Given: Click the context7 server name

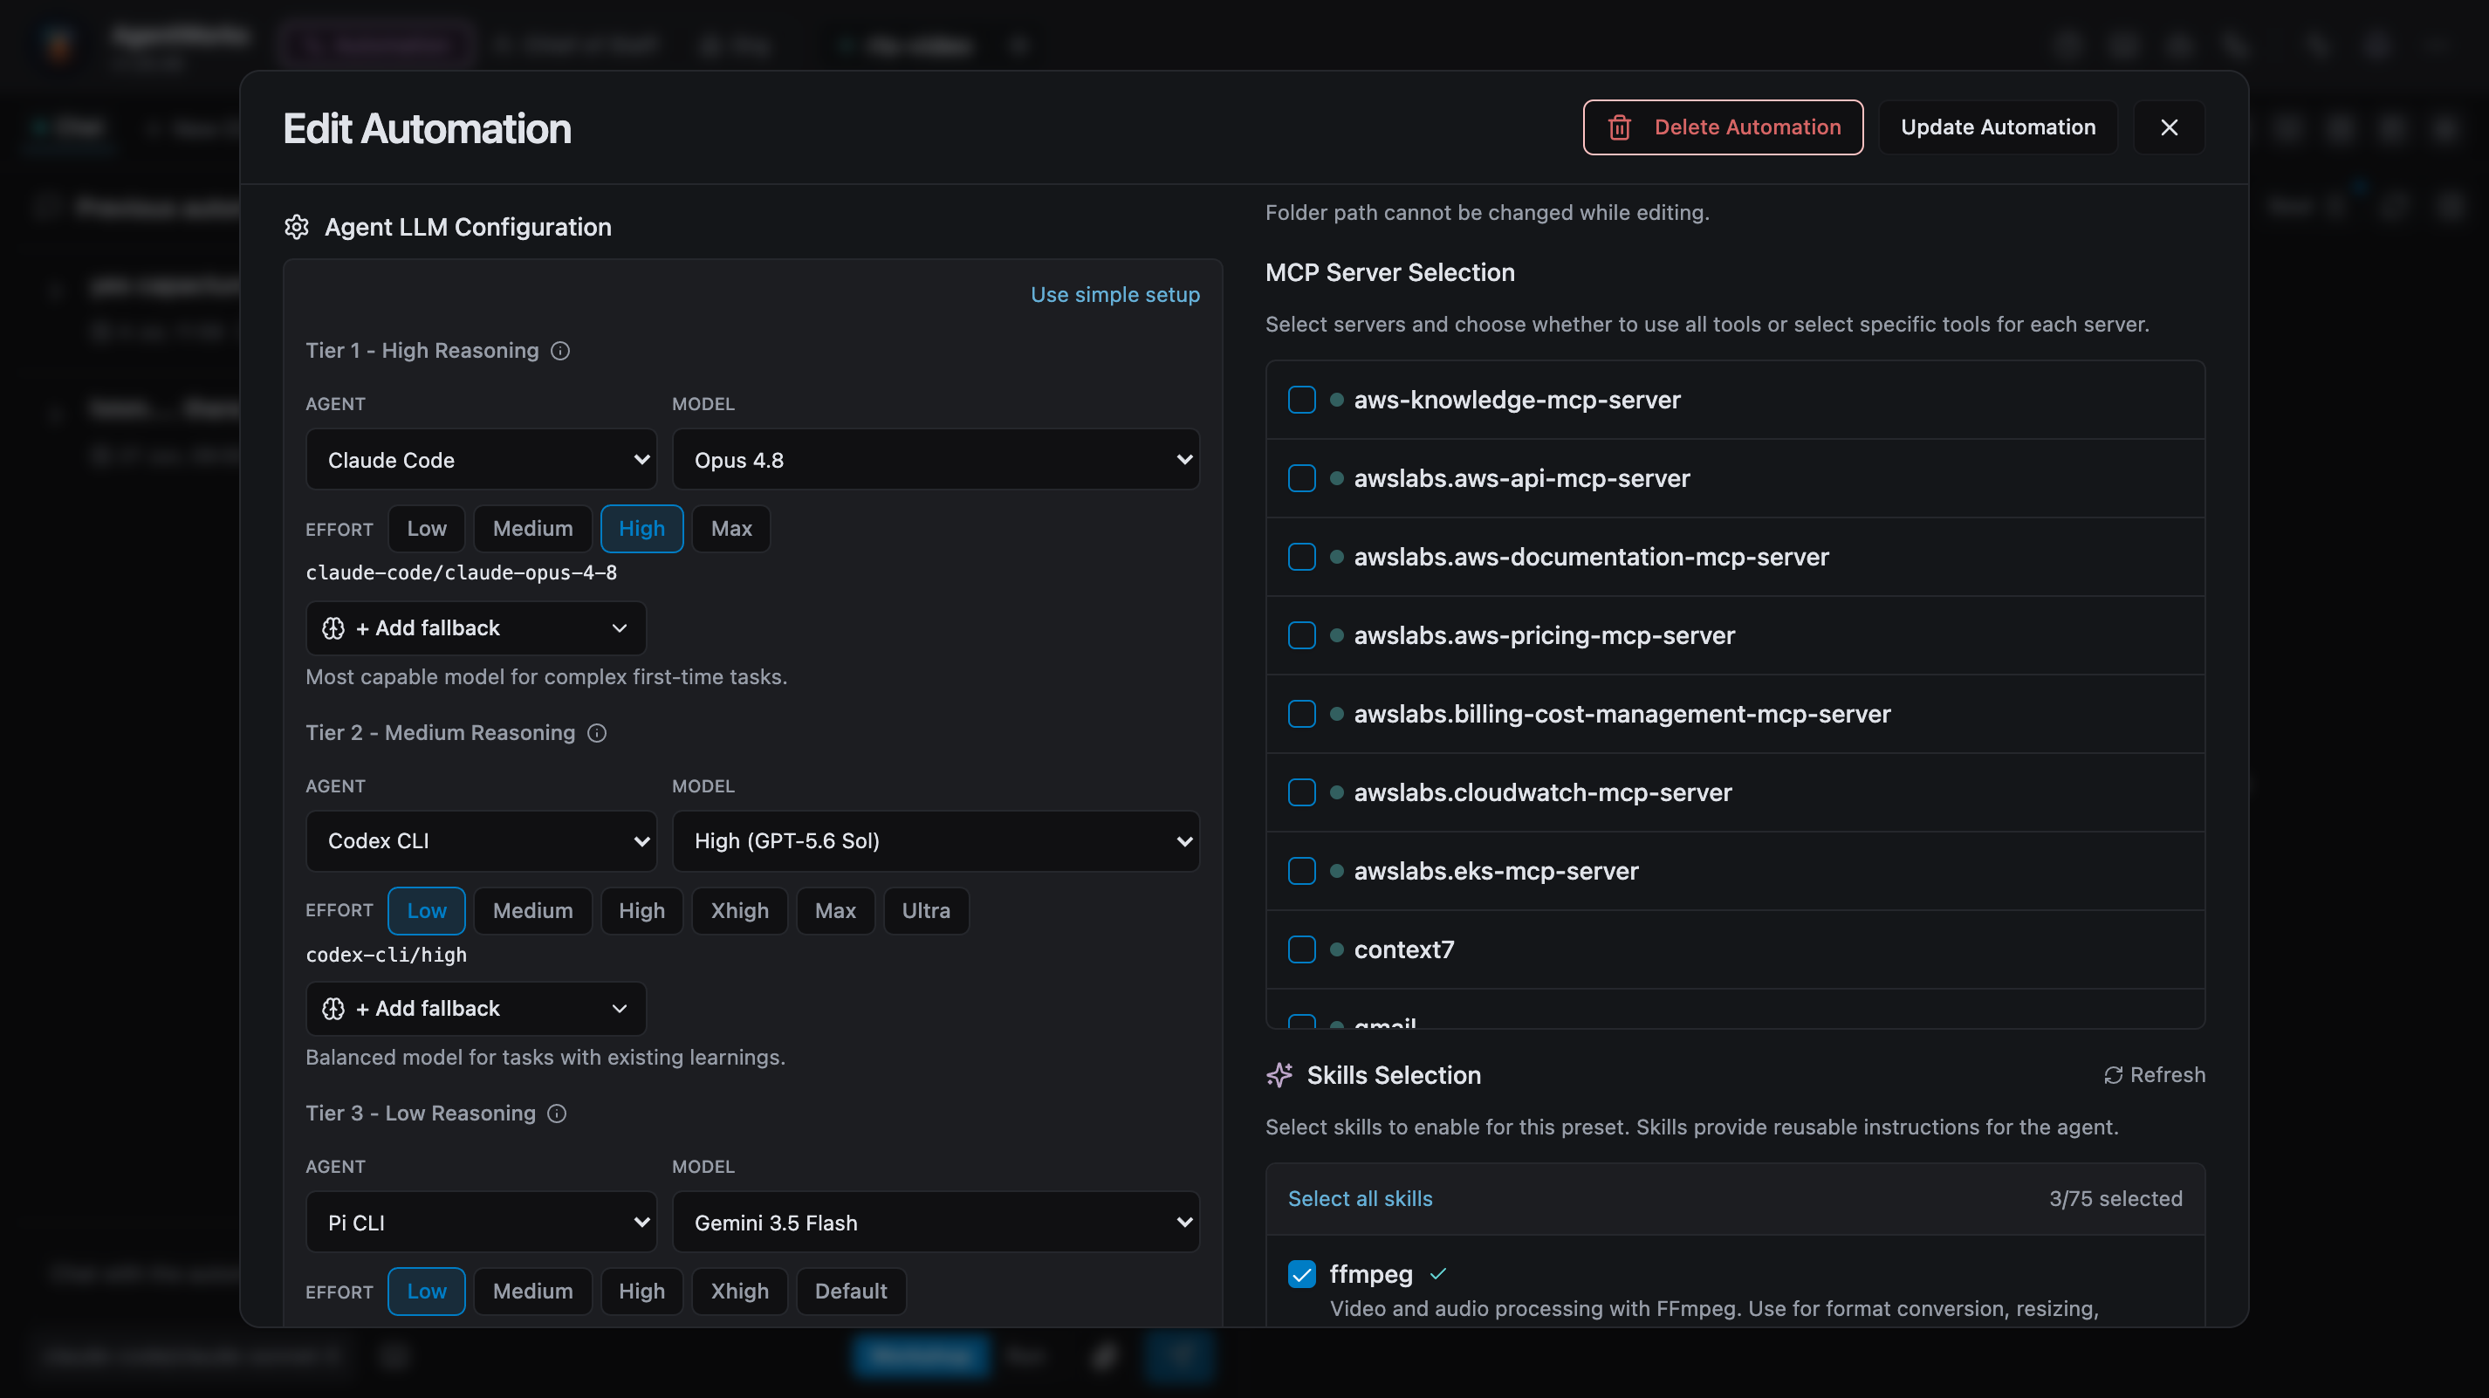Looking at the screenshot, I should point(1403,949).
